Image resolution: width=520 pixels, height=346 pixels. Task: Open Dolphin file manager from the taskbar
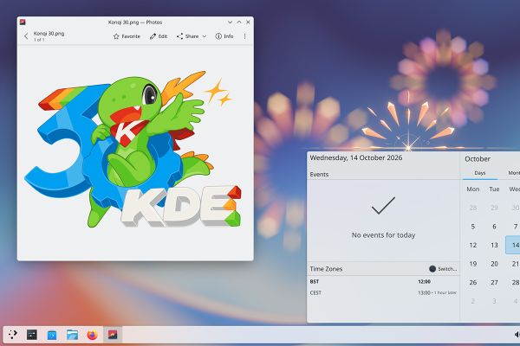coord(72,335)
